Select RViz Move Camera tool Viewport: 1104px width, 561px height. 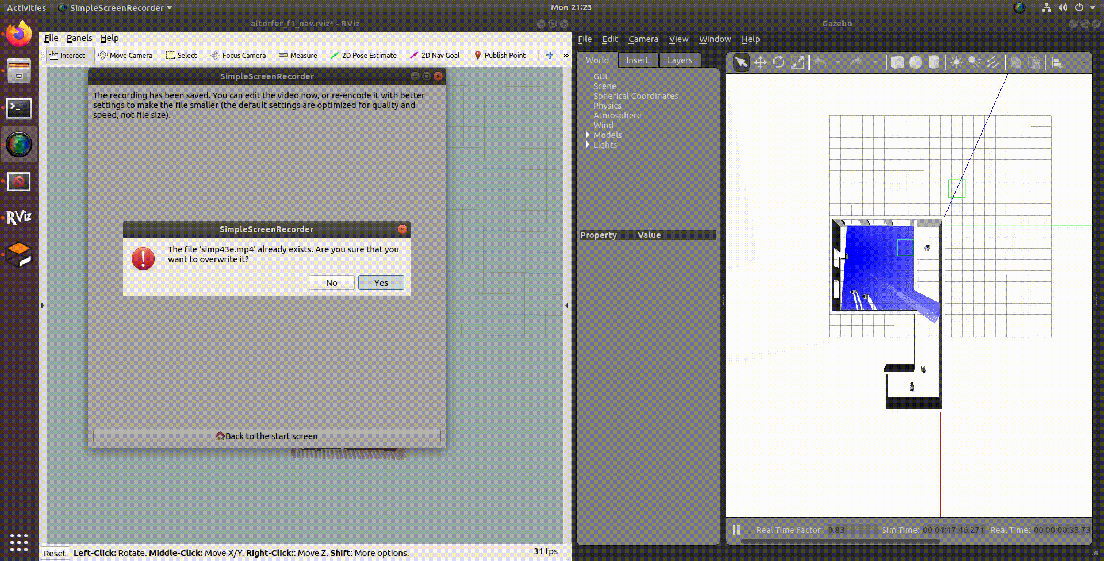coord(125,55)
